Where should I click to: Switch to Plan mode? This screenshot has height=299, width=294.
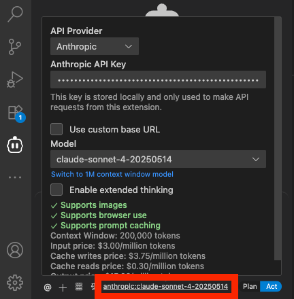click(250, 287)
